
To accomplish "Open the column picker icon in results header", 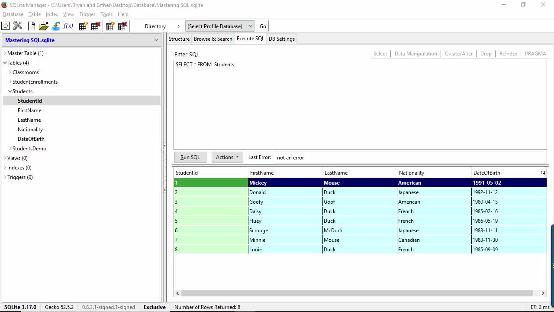I will 543,172.
